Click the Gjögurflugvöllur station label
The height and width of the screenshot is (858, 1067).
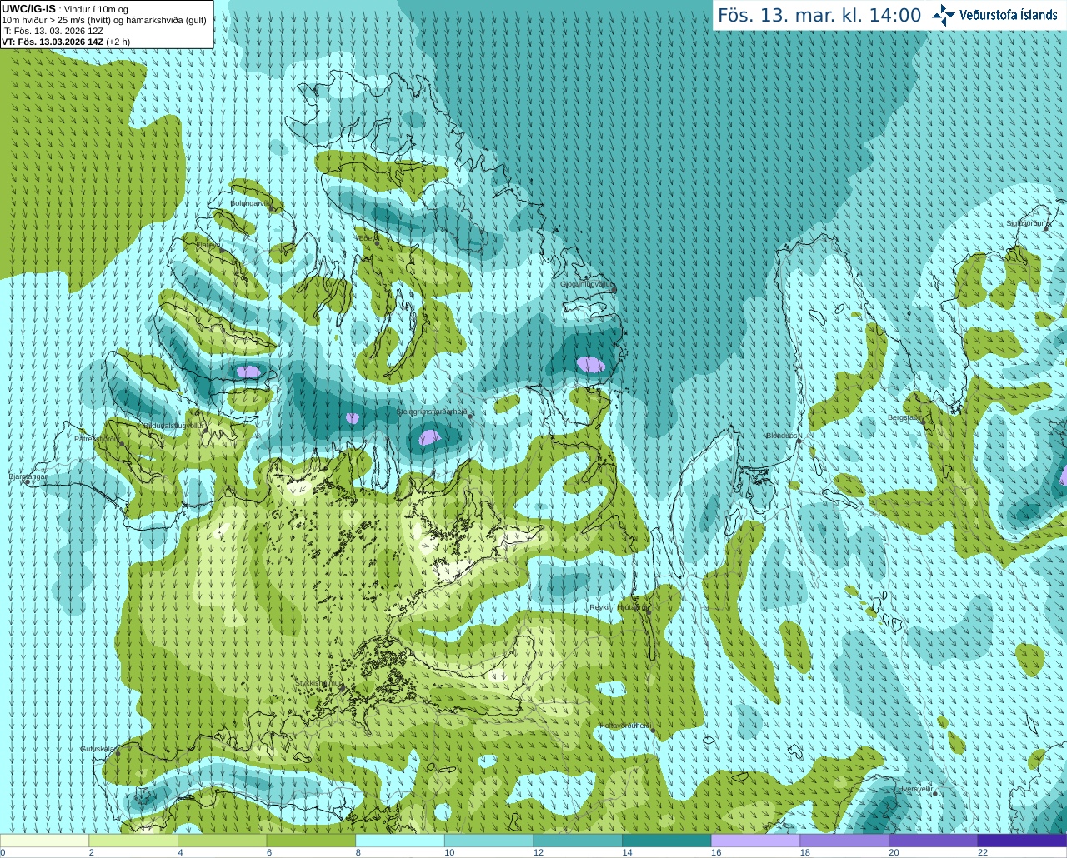(x=587, y=285)
